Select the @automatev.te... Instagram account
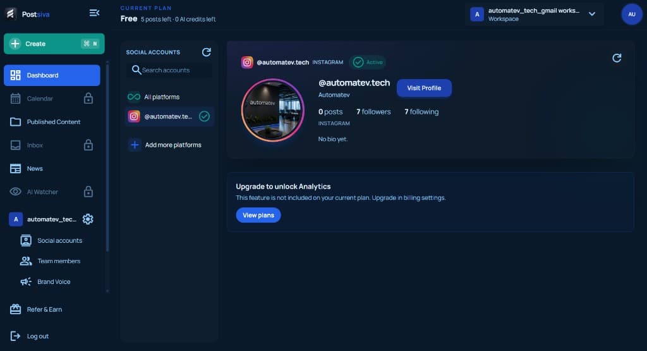647x351 pixels. point(169,116)
